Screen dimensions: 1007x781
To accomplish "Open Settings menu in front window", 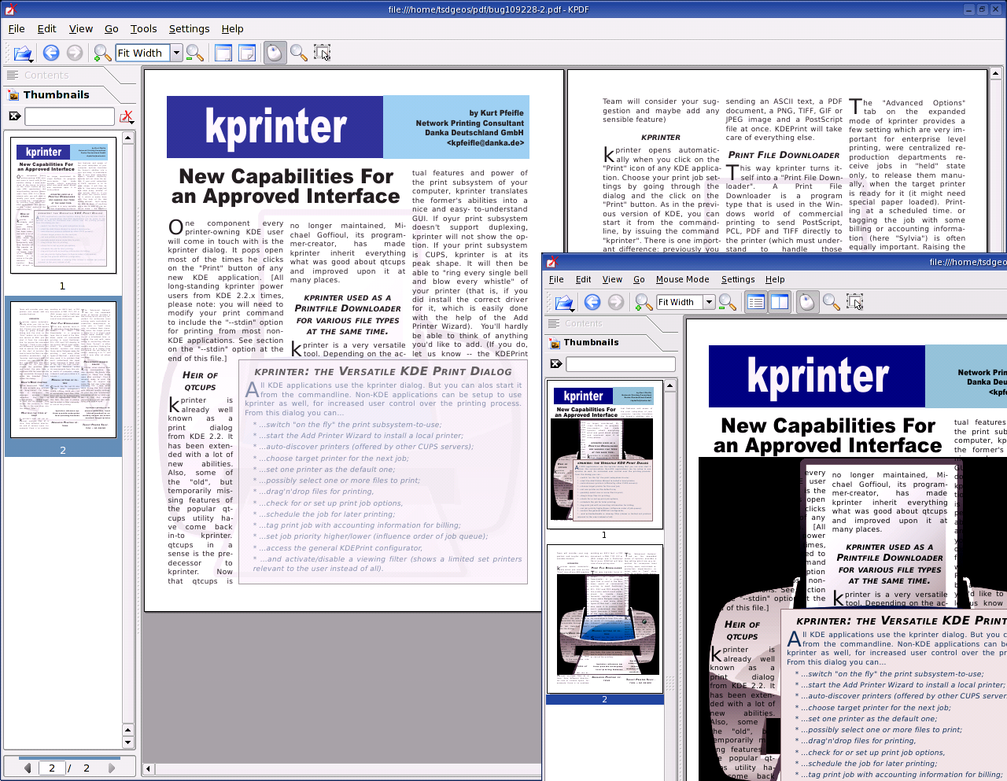I will pyautogui.click(x=738, y=279).
